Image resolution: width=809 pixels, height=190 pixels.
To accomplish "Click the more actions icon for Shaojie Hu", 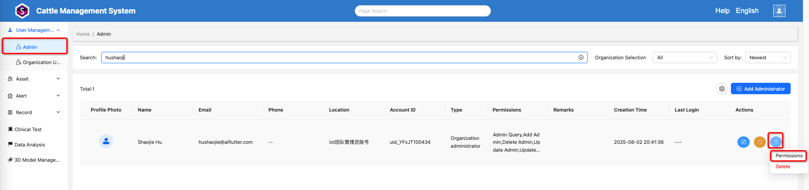I will 776,142.
